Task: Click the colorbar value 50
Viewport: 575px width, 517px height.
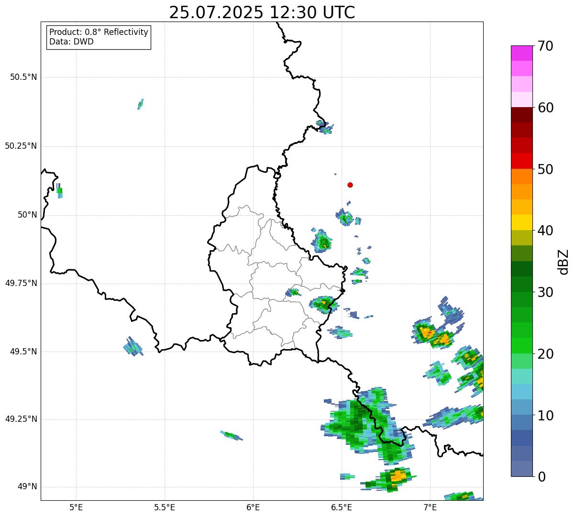Action: (545, 169)
